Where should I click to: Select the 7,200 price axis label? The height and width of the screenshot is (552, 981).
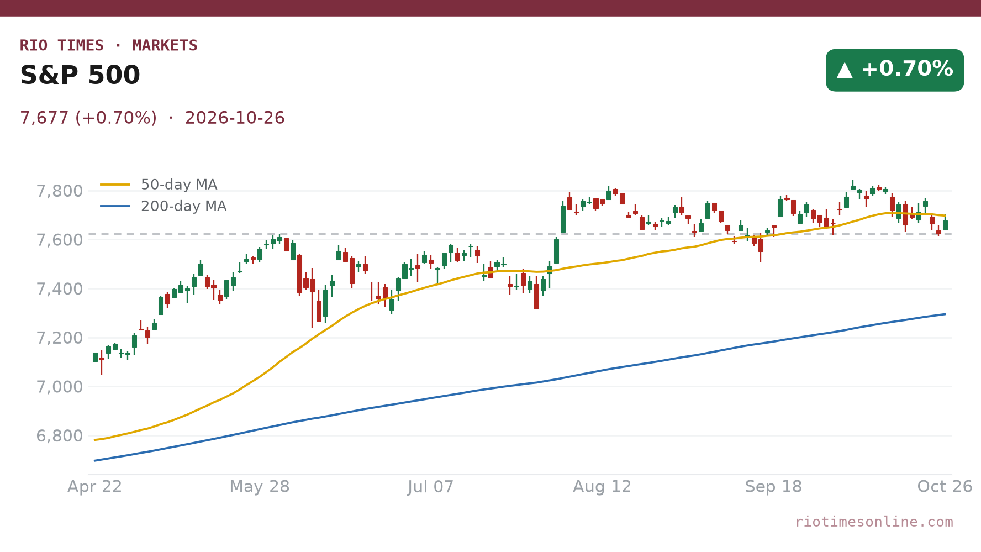pos(59,338)
